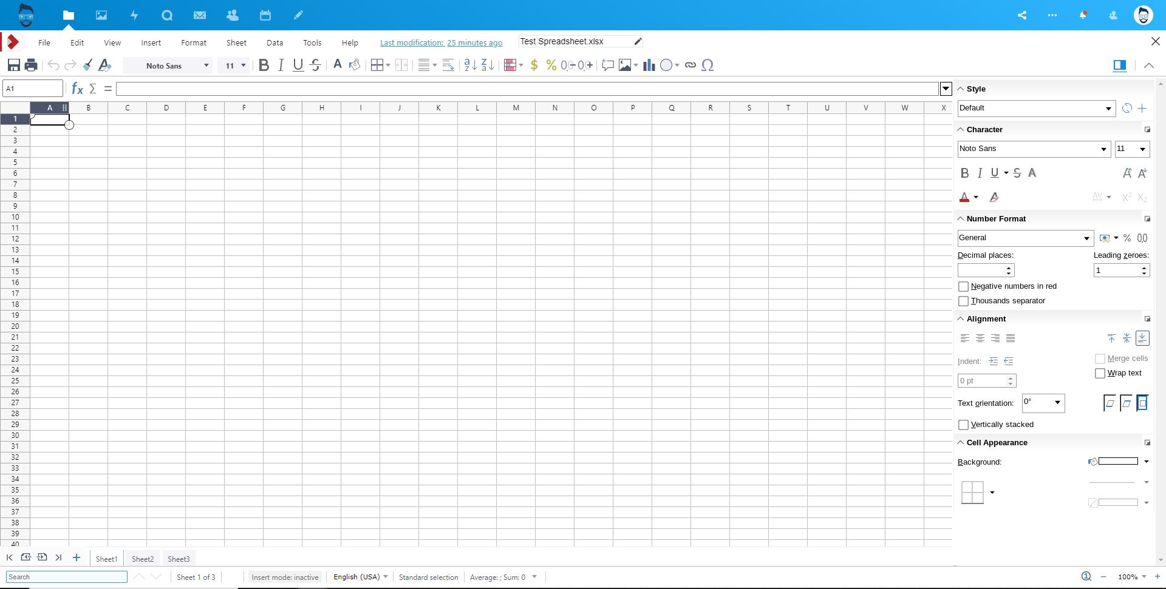Enable the Thousands separator checkbox
This screenshot has height=589, width=1166.
(x=964, y=301)
